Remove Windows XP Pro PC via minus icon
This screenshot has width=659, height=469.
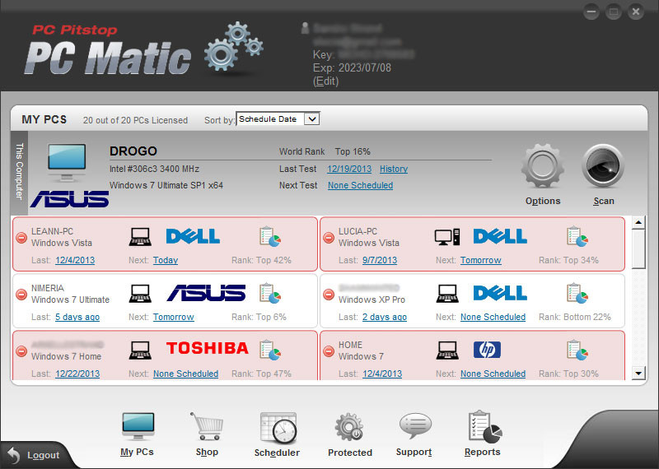pyautogui.click(x=329, y=295)
